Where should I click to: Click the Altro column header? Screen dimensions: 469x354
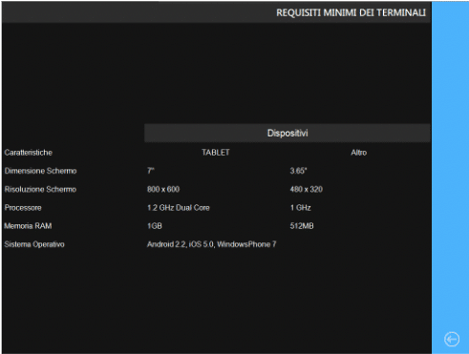pos(359,153)
